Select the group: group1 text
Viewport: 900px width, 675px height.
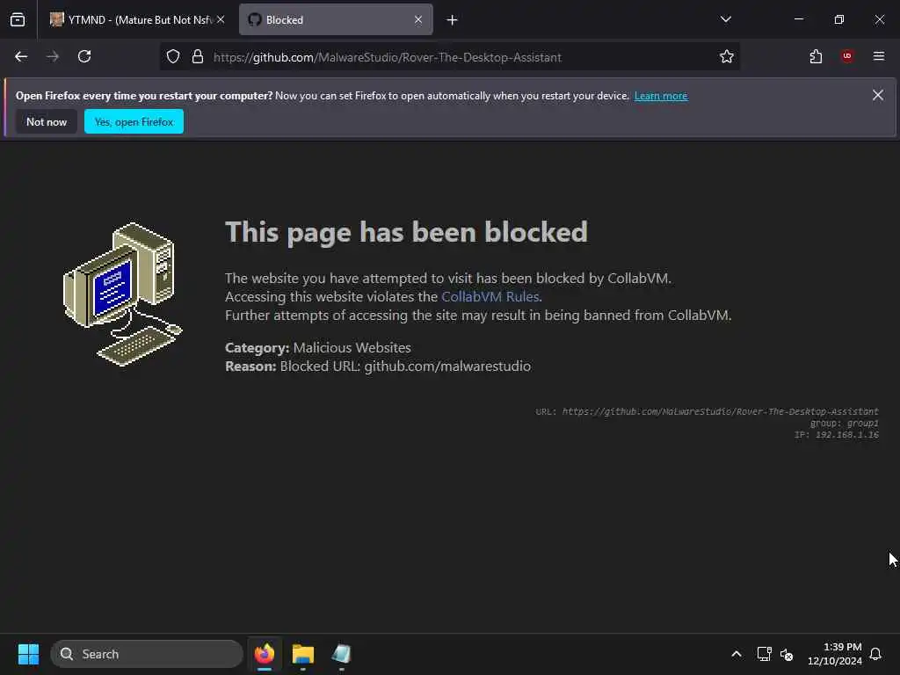tap(845, 424)
